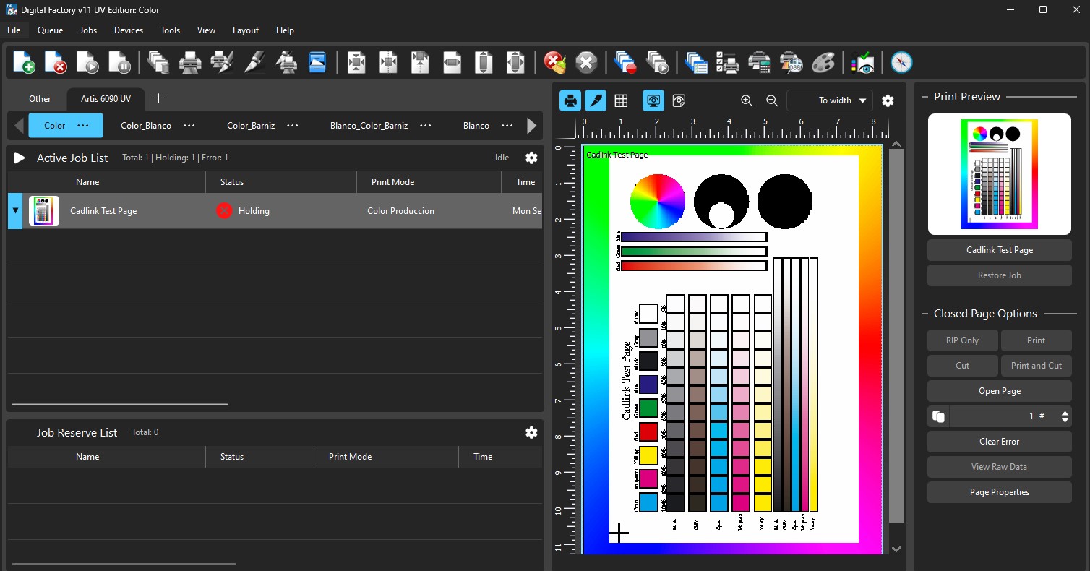1090x571 pixels.
Task: Open the Color queue three-dots options
Action: tap(83, 125)
